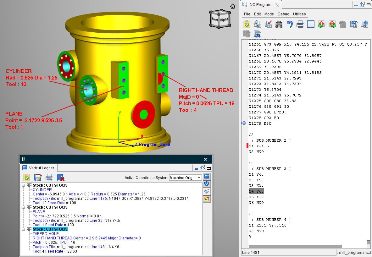Image resolution: width=372 pixels, height=257 pixels.
Task: Collapse the Stock node containing PLANE
Action: click(x=24, y=207)
